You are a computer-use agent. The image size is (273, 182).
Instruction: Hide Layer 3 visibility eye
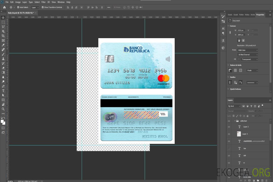tap(229, 134)
